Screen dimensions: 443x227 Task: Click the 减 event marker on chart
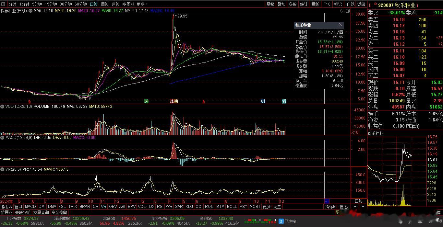pos(146,101)
